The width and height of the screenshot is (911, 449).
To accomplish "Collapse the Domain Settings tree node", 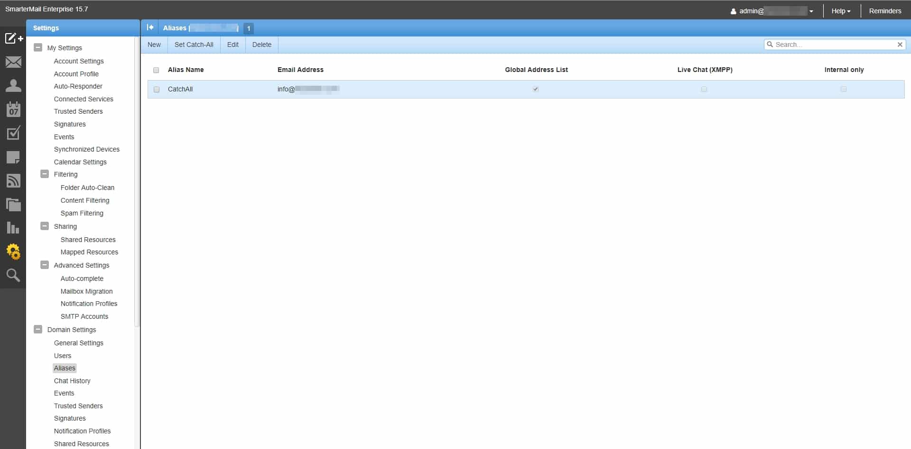I will 38,329.
